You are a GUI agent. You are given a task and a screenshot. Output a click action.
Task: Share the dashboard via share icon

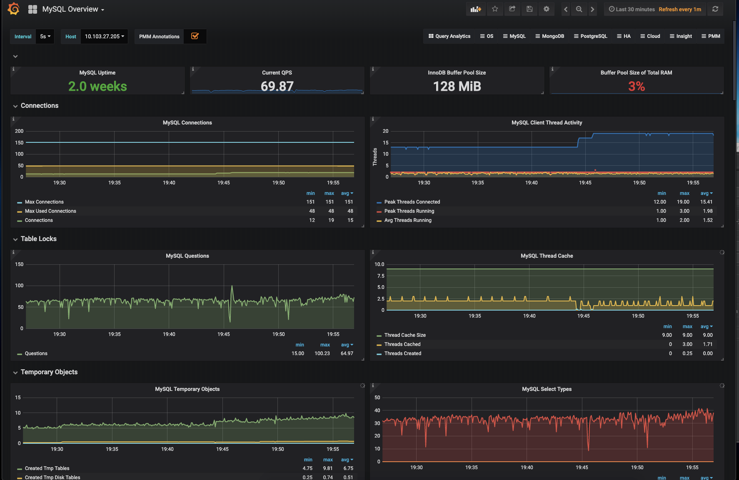point(512,9)
